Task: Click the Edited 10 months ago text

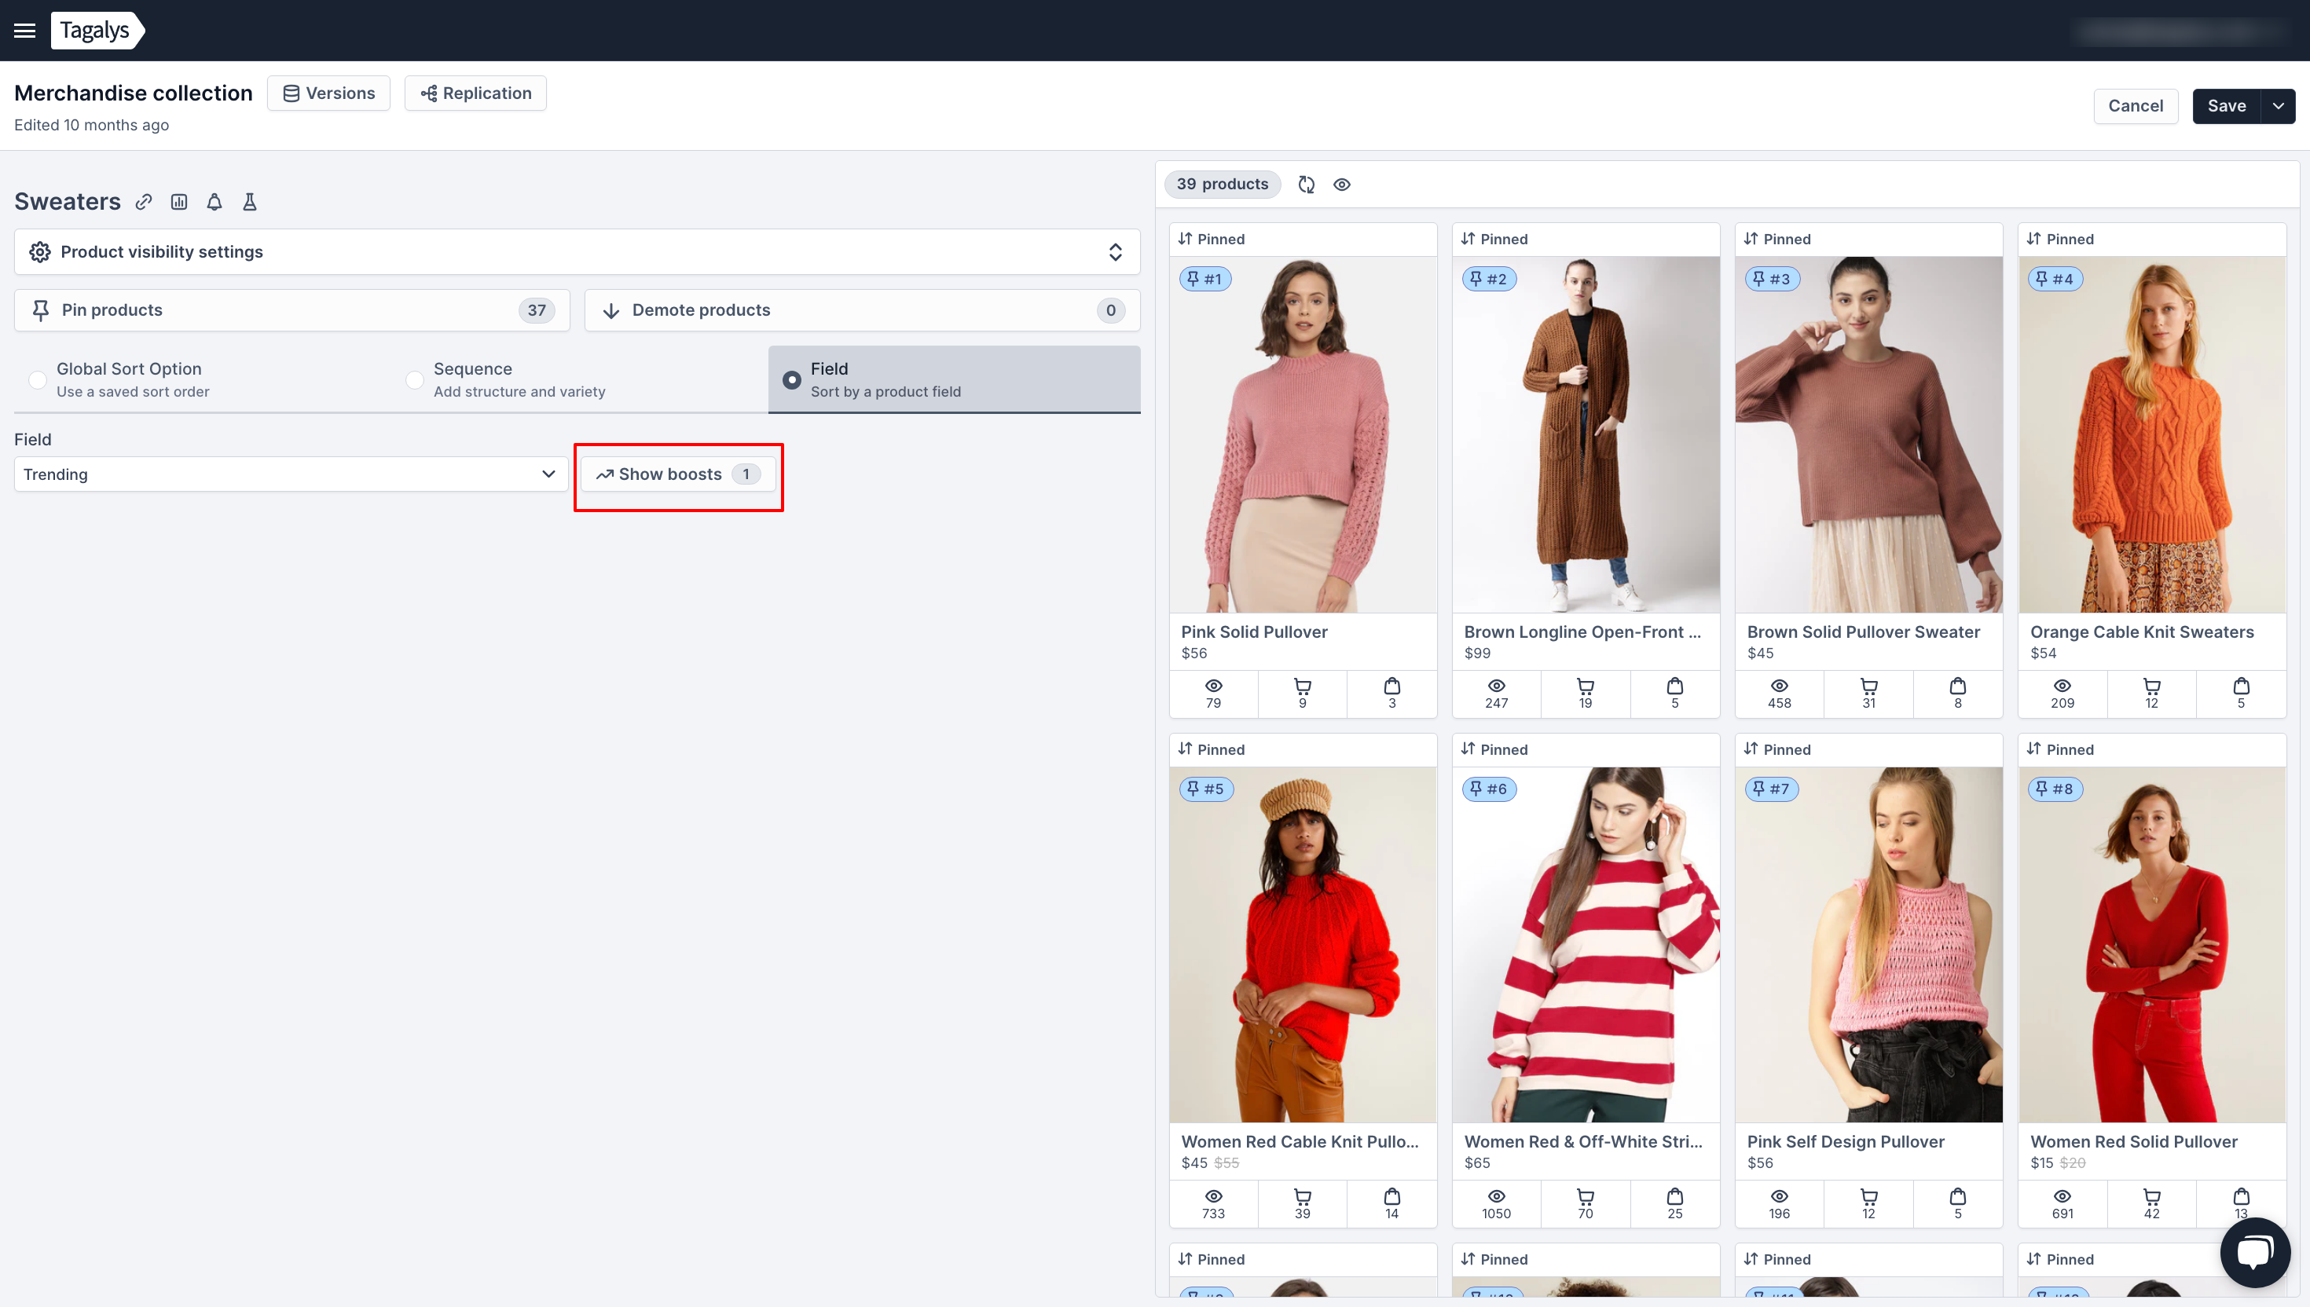Action: pyautogui.click(x=92, y=125)
